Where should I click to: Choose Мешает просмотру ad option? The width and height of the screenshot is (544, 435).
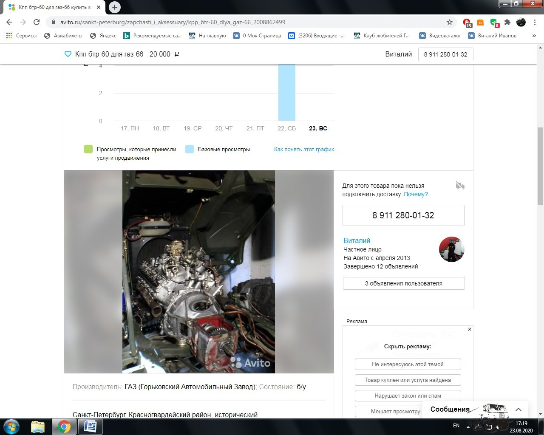point(395,411)
